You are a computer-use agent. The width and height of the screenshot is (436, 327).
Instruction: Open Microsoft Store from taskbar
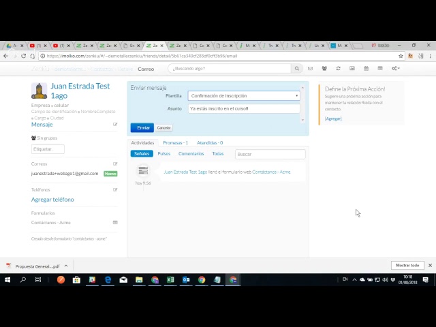pos(76,280)
